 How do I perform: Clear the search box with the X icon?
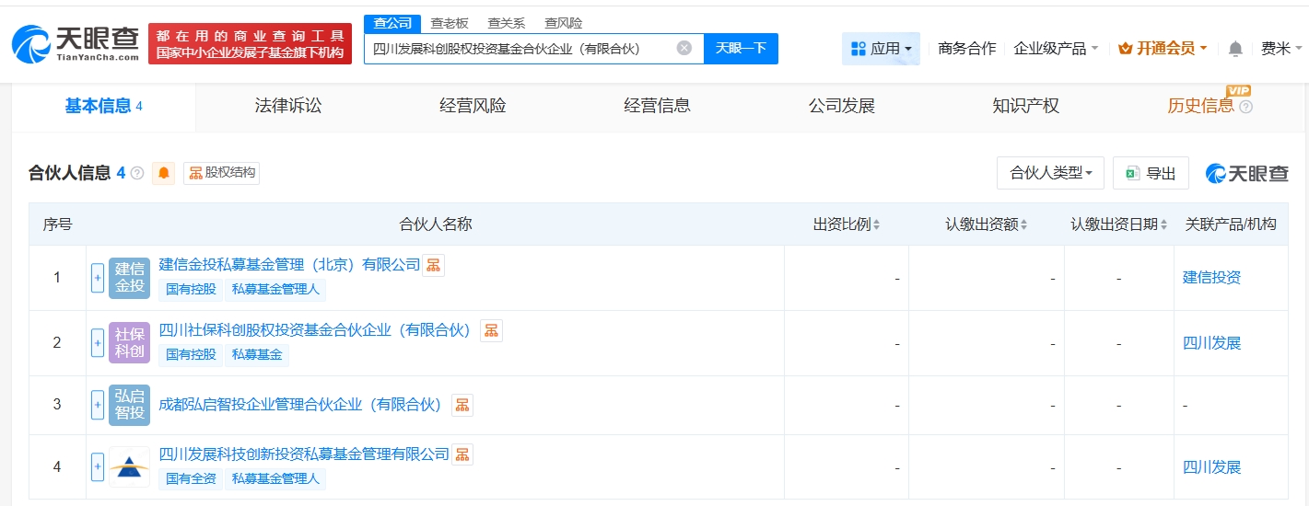point(684,48)
